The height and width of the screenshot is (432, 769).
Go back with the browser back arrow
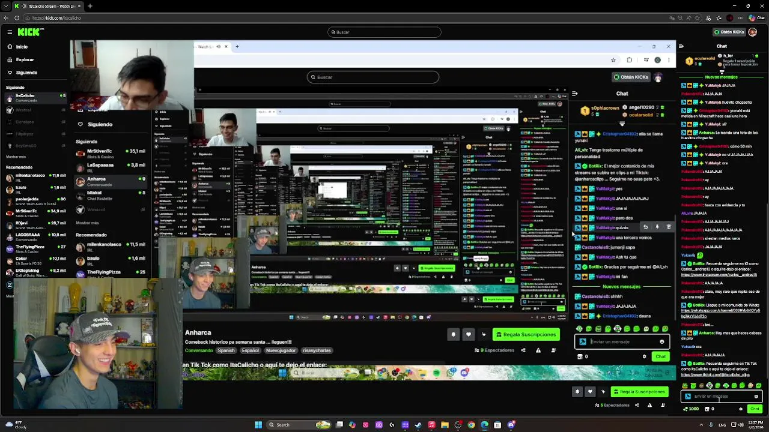[x=5, y=18]
